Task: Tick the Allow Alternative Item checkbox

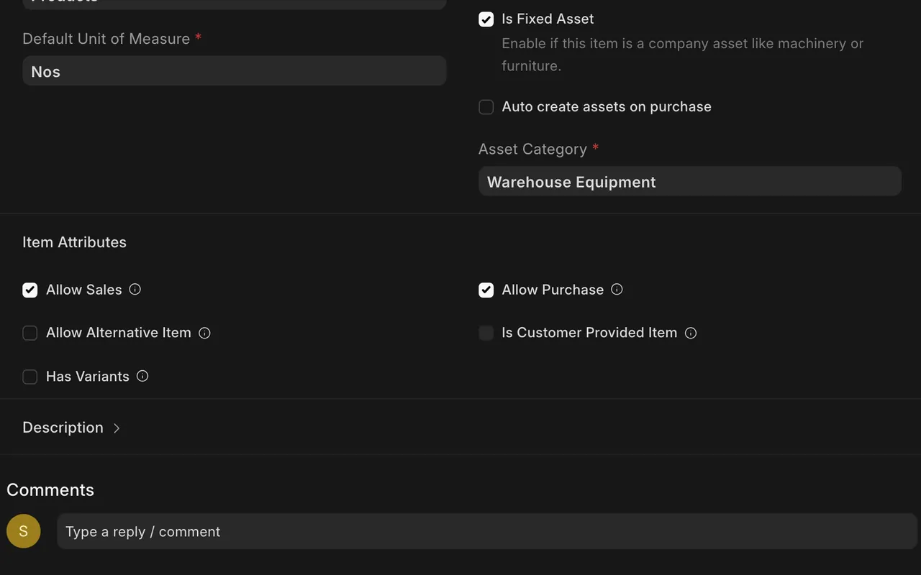Action: tap(30, 333)
